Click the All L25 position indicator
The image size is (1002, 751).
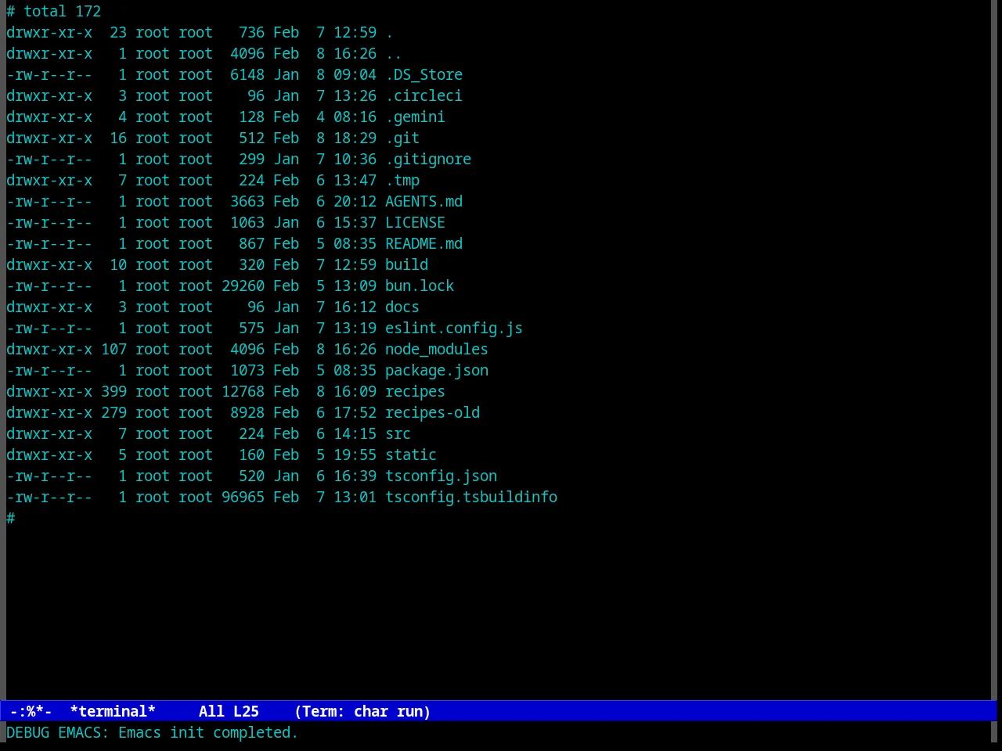pyautogui.click(x=229, y=711)
